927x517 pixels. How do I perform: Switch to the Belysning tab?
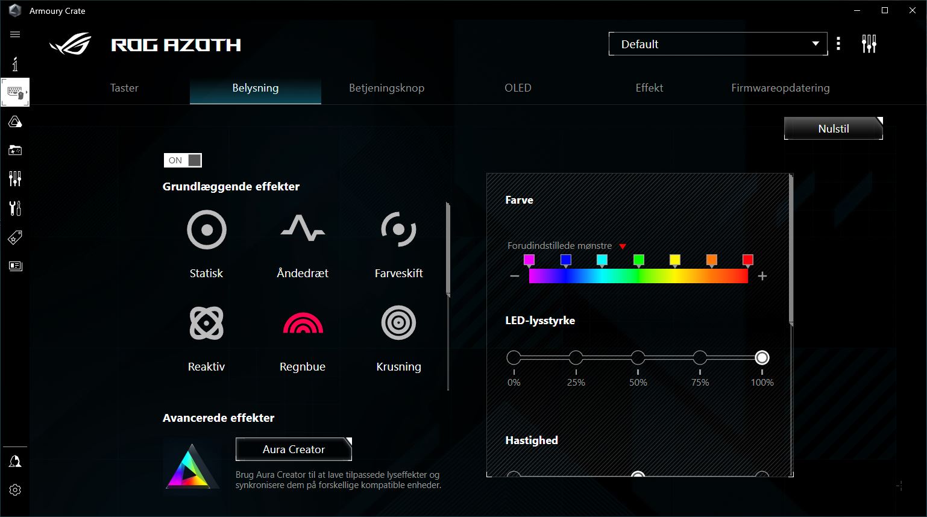[x=256, y=88]
